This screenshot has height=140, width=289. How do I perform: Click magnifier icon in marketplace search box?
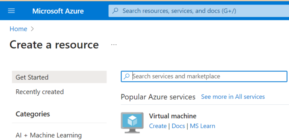126,76
